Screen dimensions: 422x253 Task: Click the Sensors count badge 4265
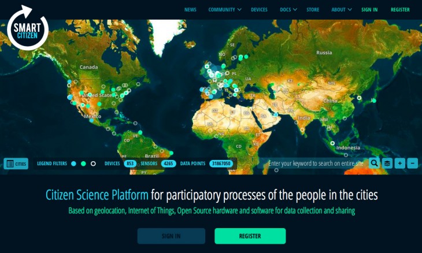tap(168, 164)
